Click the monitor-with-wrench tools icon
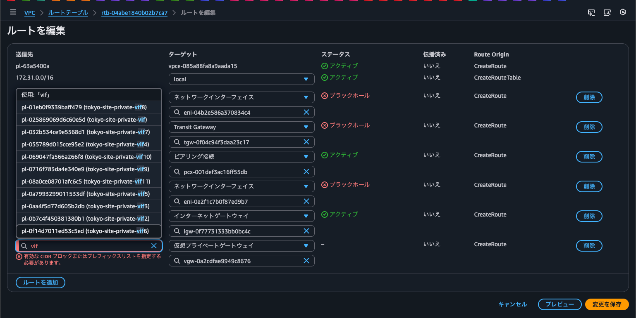636x318 pixels. point(607,12)
